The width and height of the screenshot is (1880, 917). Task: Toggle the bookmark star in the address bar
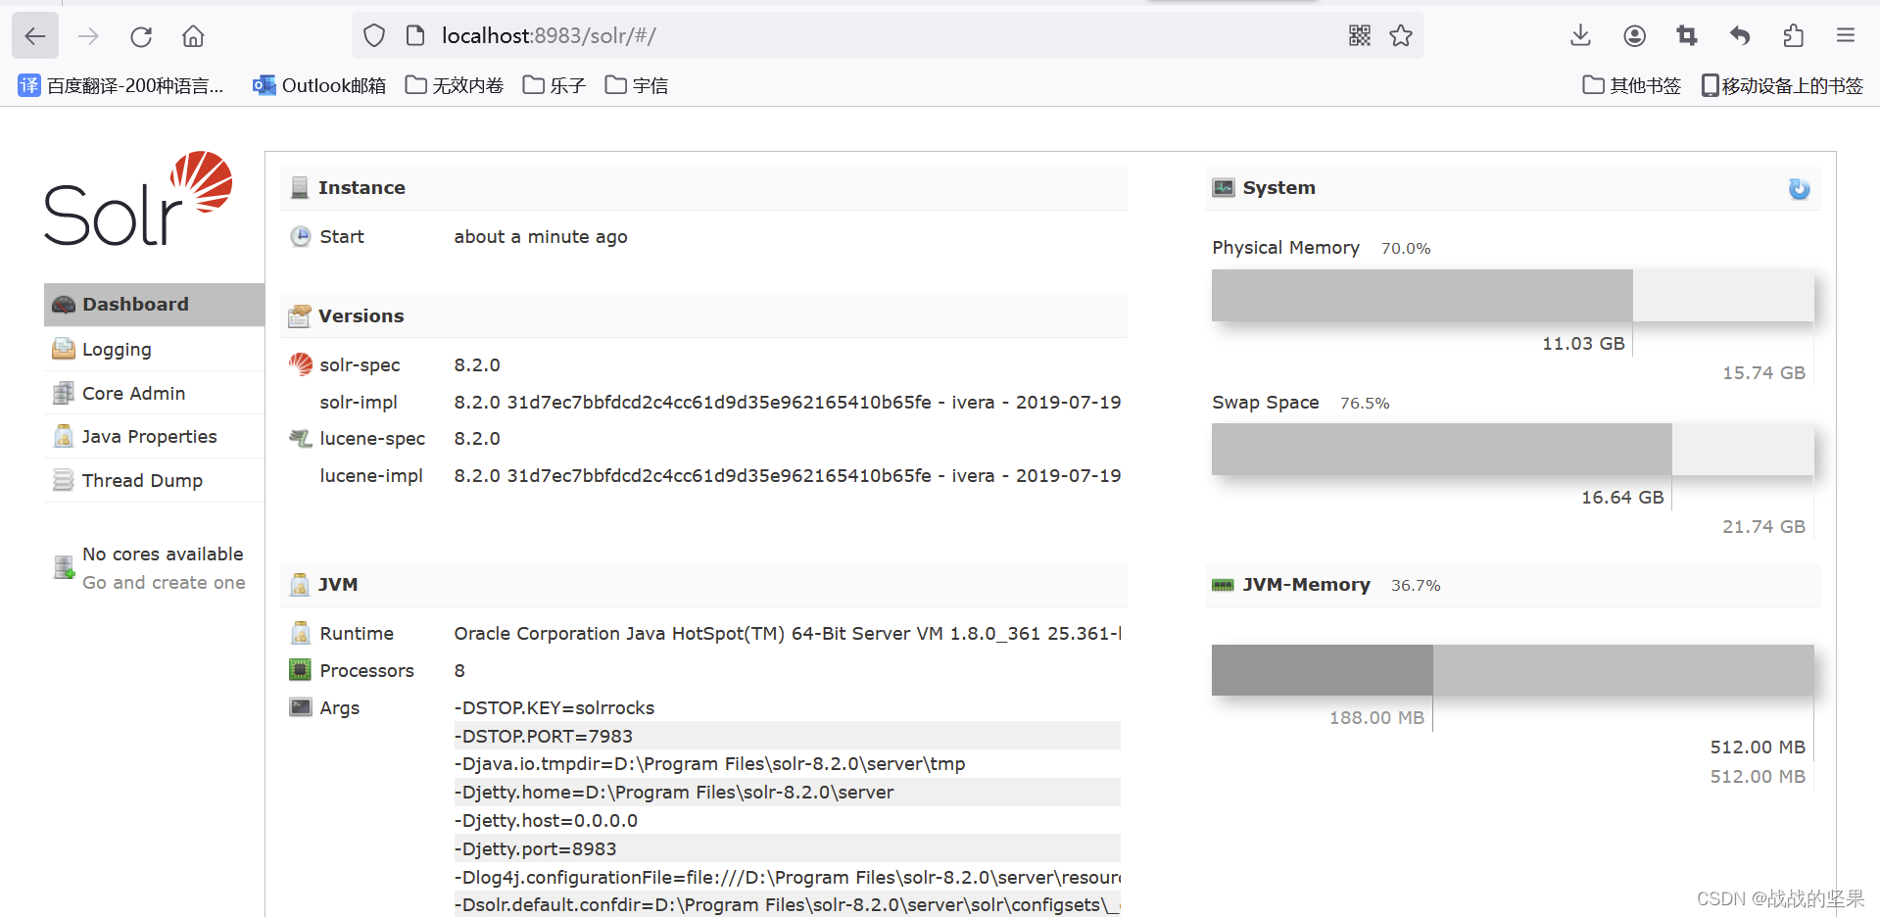[1401, 35]
